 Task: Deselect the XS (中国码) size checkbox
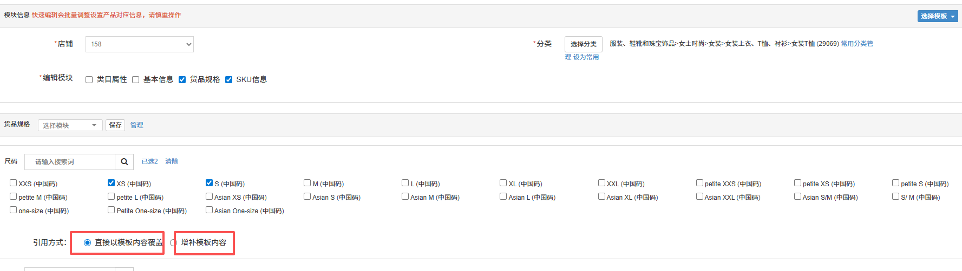[111, 183]
